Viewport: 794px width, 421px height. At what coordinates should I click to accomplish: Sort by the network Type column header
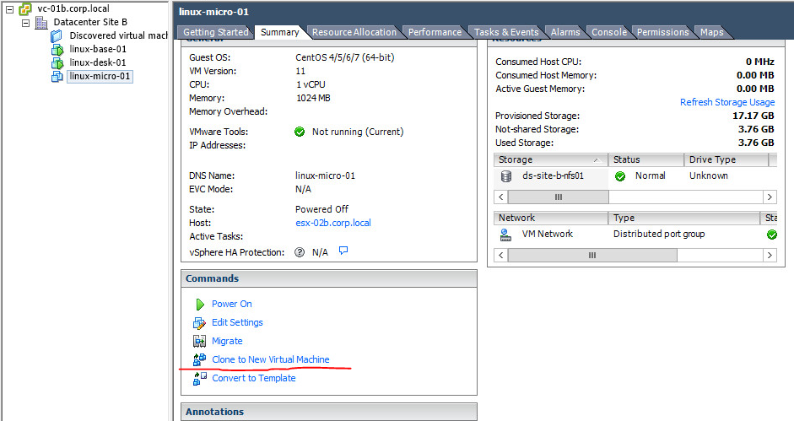[x=683, y=218]
